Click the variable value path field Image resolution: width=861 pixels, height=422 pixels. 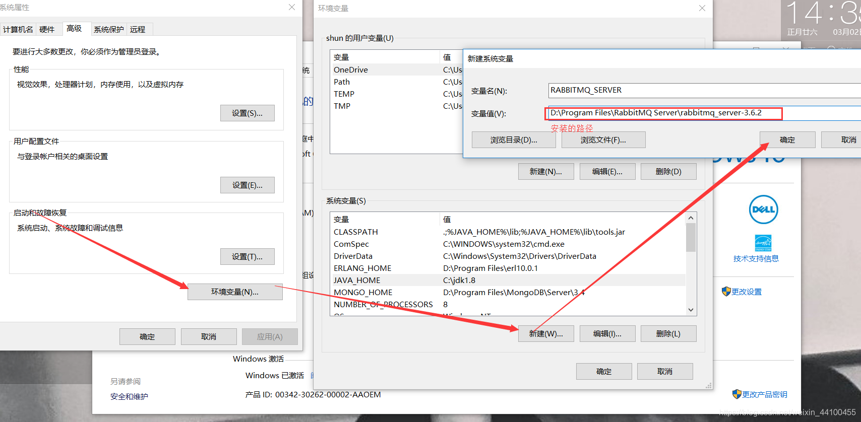coord(705,113)
